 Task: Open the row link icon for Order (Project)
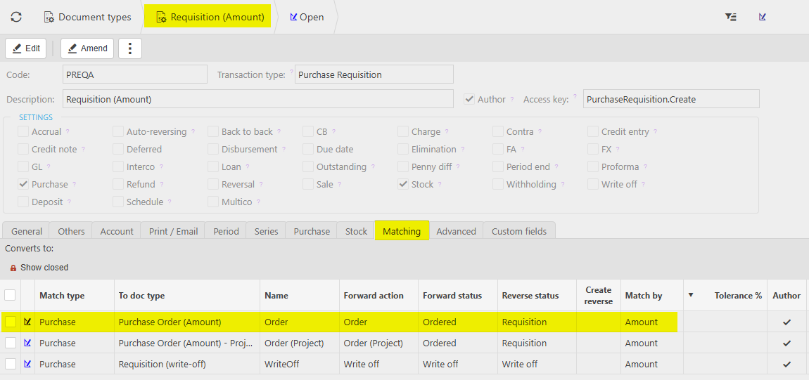tap(27, 343)
